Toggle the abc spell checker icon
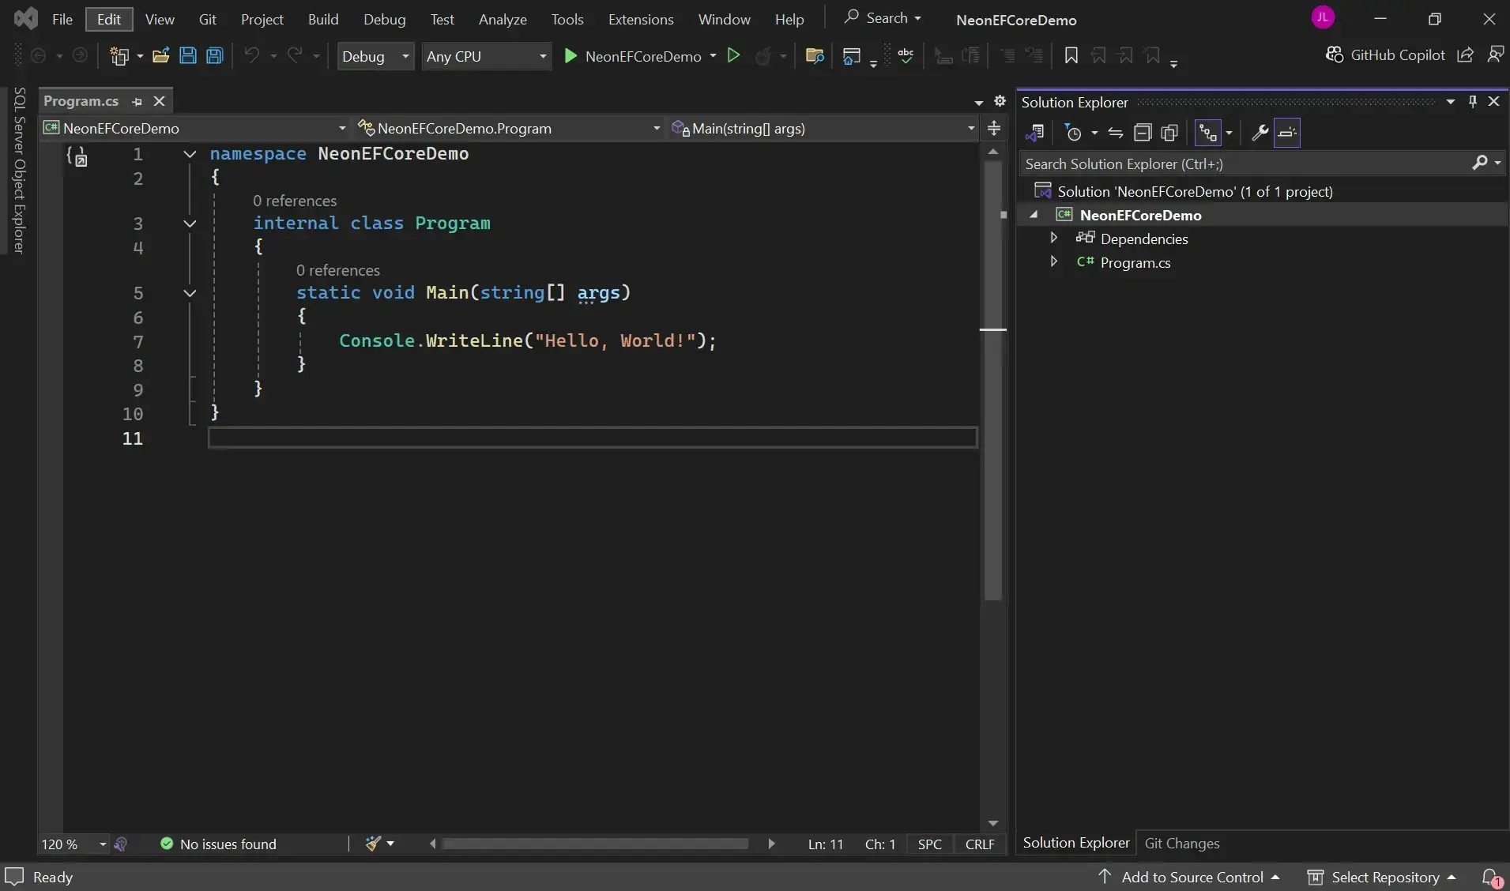Image resolution: width=1510 pixels, height=891 pixels. [x=906, y=55]
